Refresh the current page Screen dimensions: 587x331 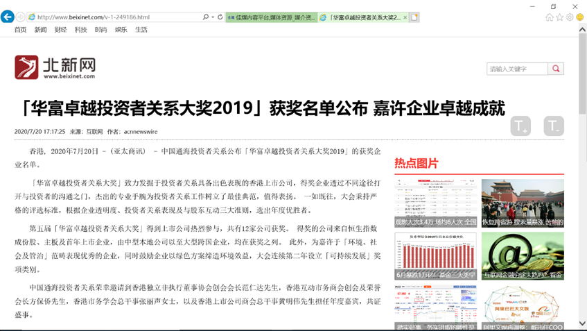[220, 17]
